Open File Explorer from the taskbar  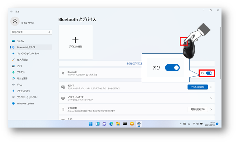tap(118, 124)
